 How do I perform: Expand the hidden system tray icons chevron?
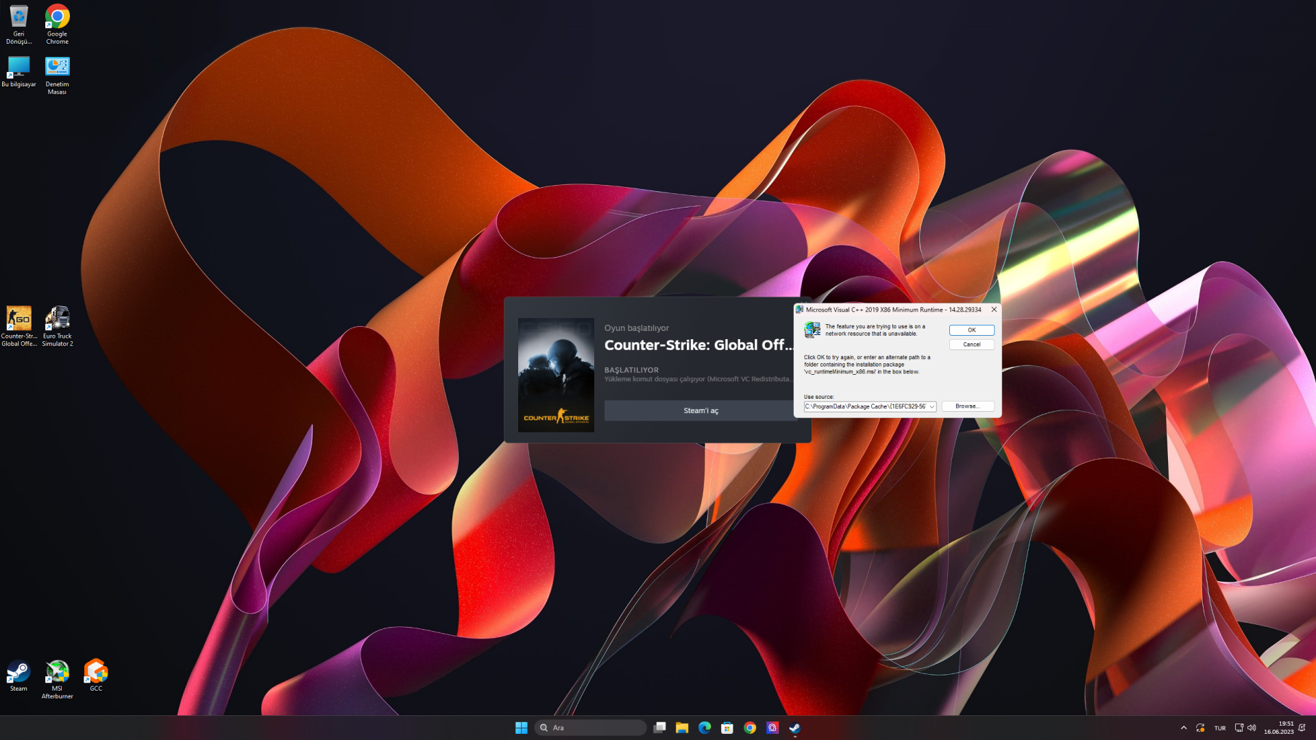pos(1184,728)
